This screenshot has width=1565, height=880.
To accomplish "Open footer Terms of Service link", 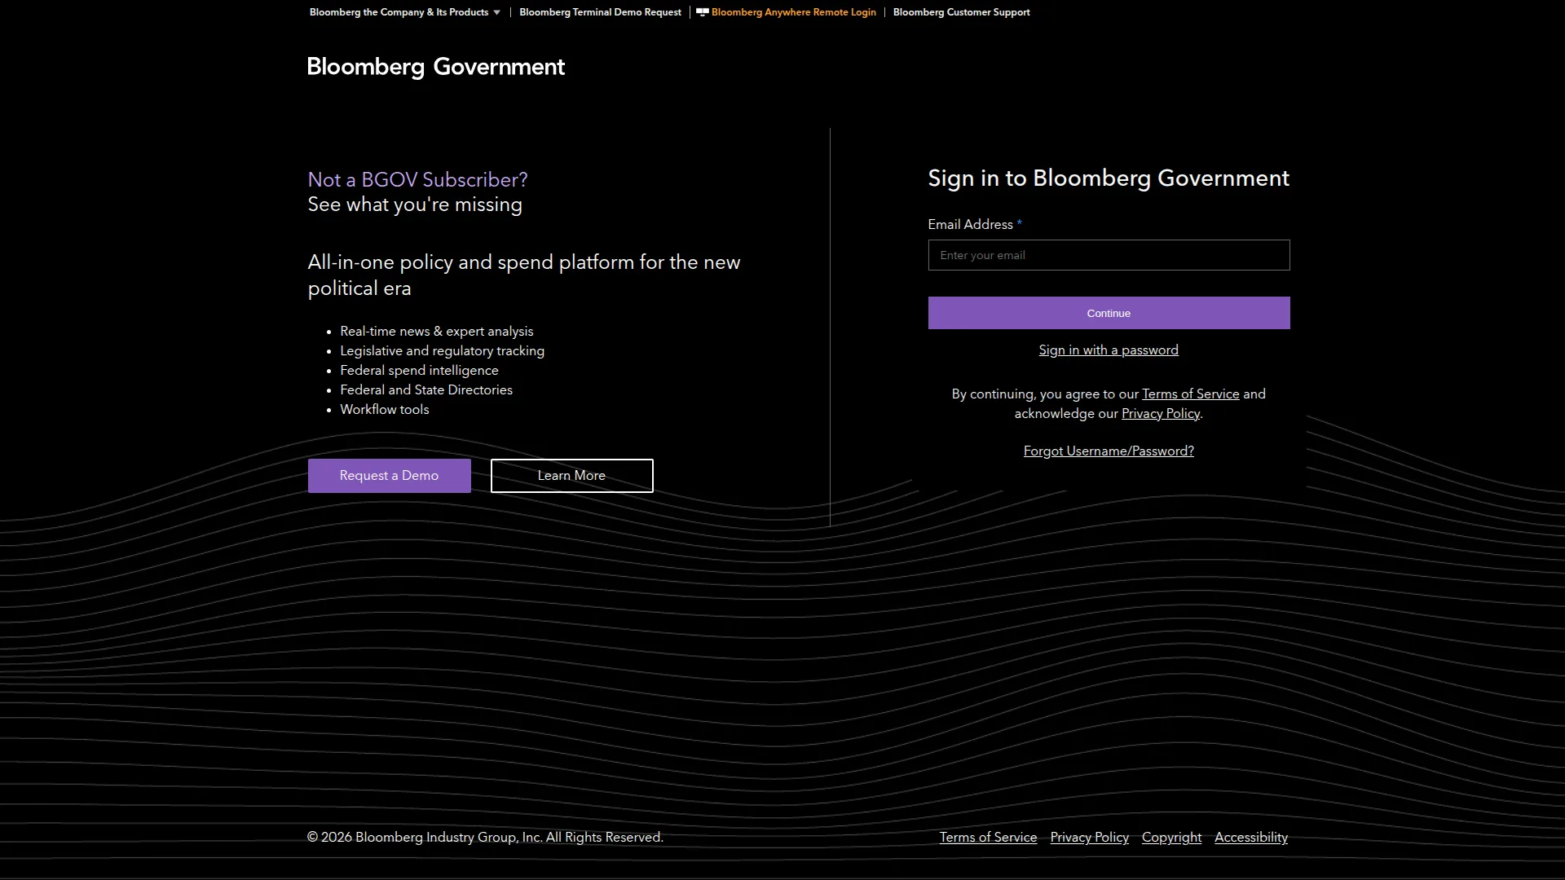I will coord(988,838).
